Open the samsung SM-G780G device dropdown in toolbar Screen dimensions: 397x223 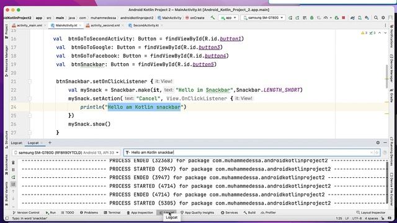263,18
